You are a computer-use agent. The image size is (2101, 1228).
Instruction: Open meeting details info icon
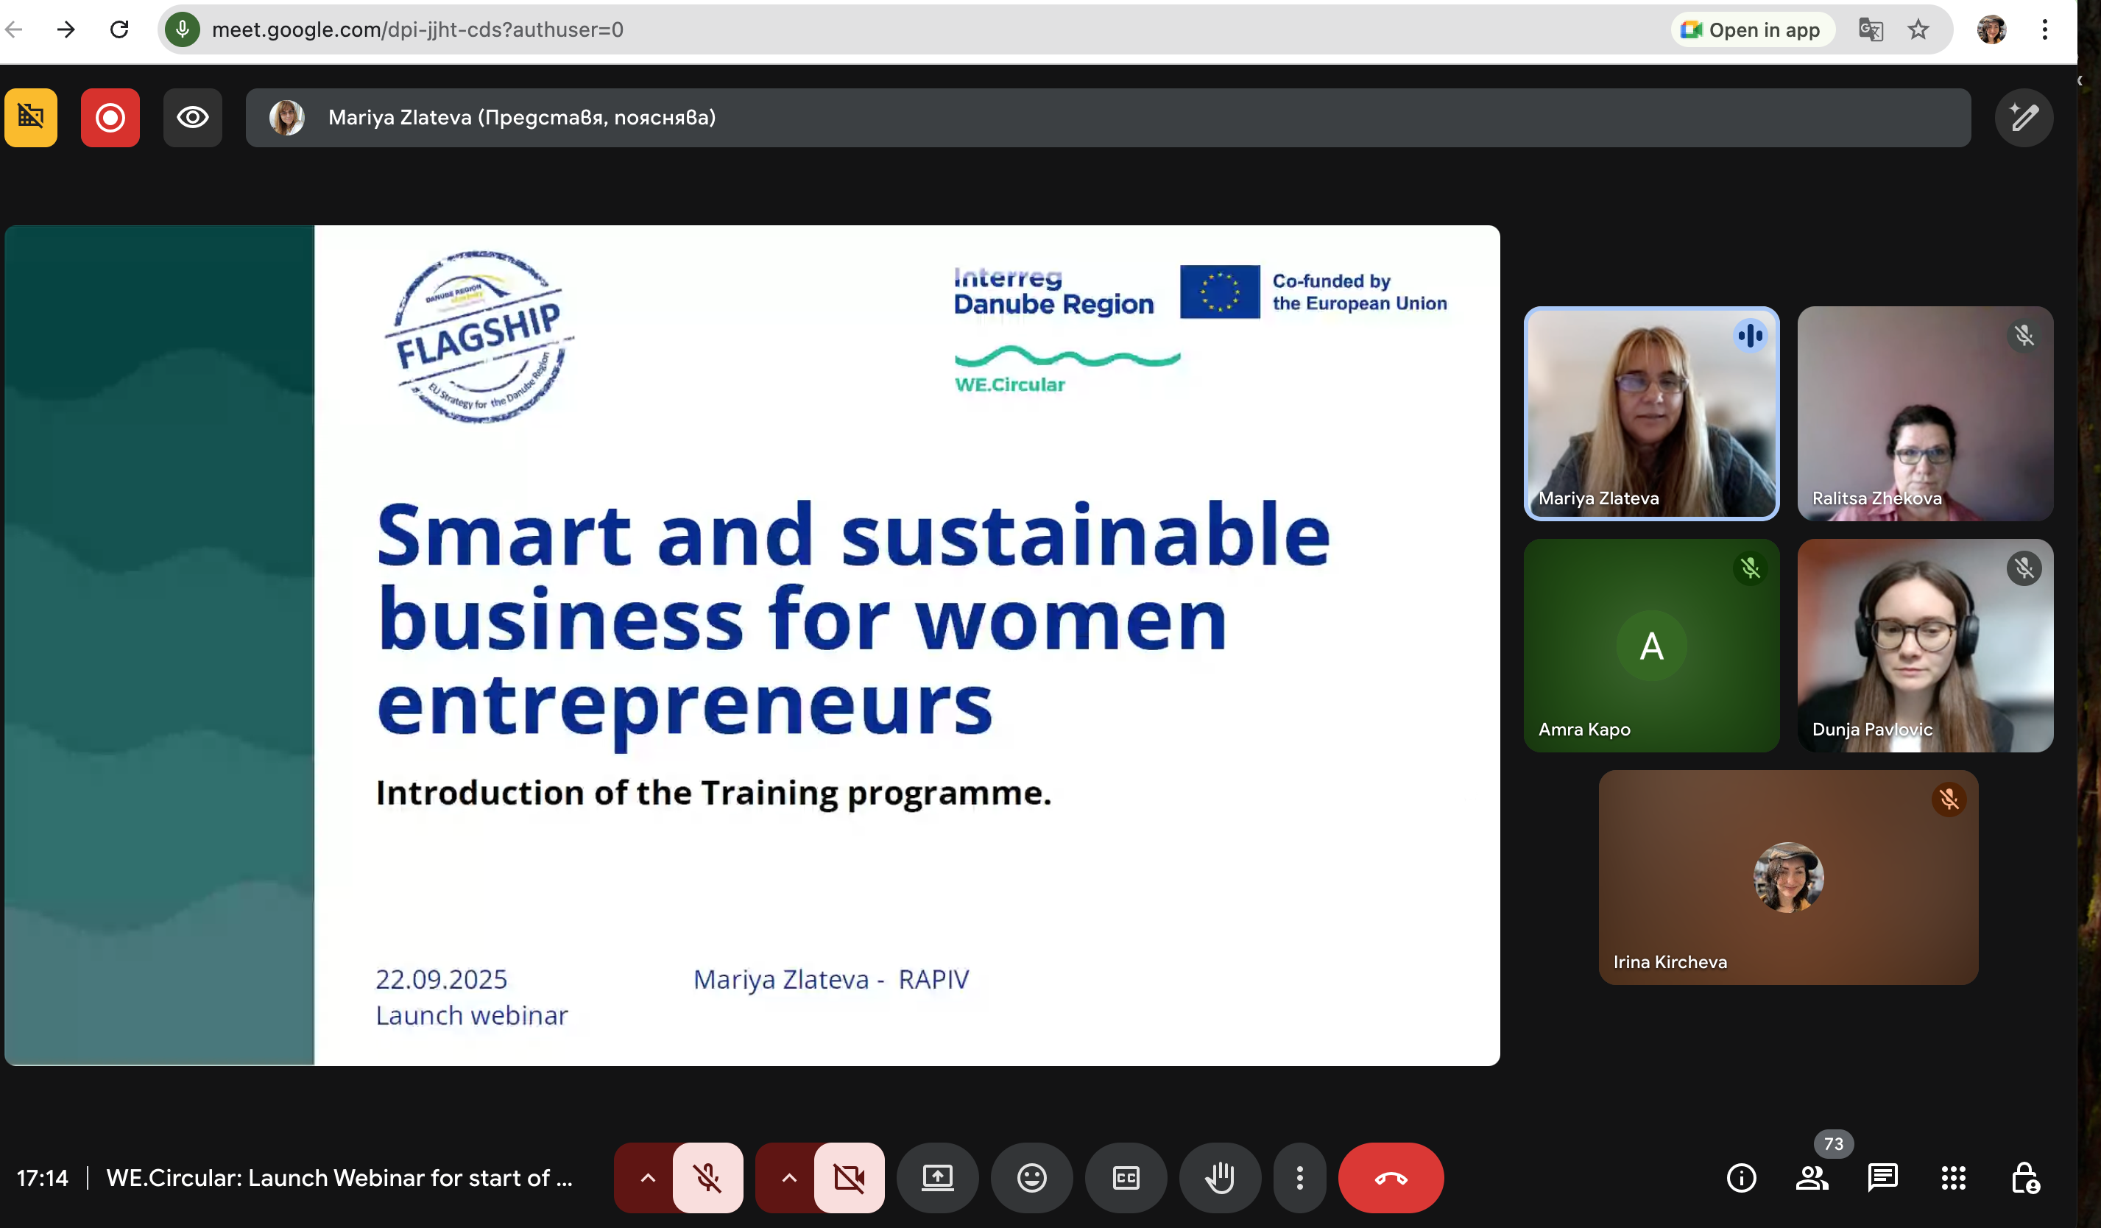tap(1741, 1177)
